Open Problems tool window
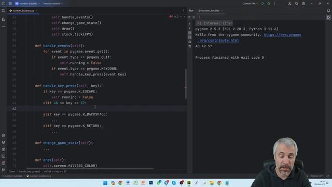332x187 pixels. point(4,163)
